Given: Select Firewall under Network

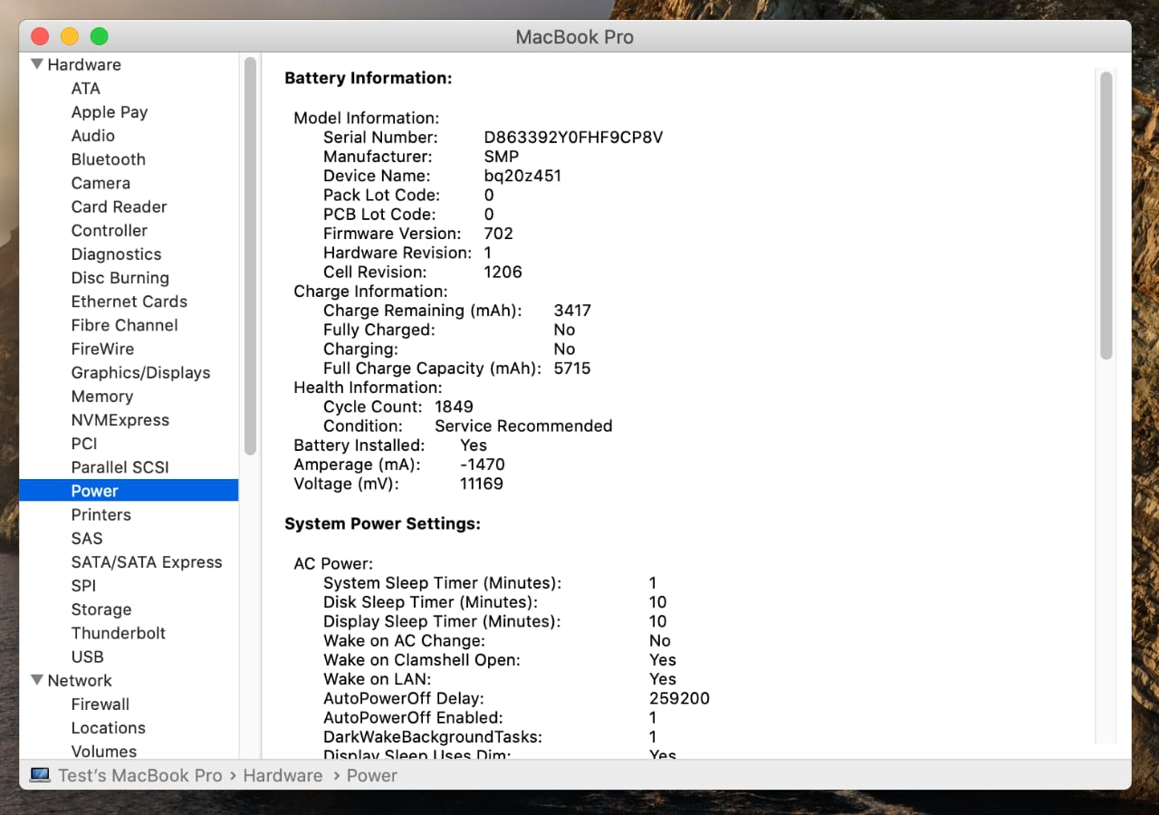Looking at the screenshot, I should point(100,704).
